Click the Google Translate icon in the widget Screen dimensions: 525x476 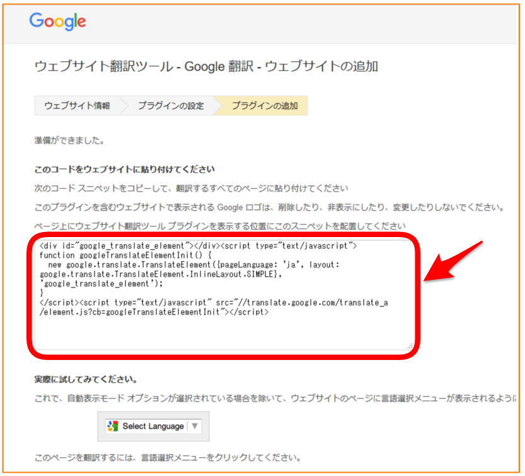tap(113, 426)
